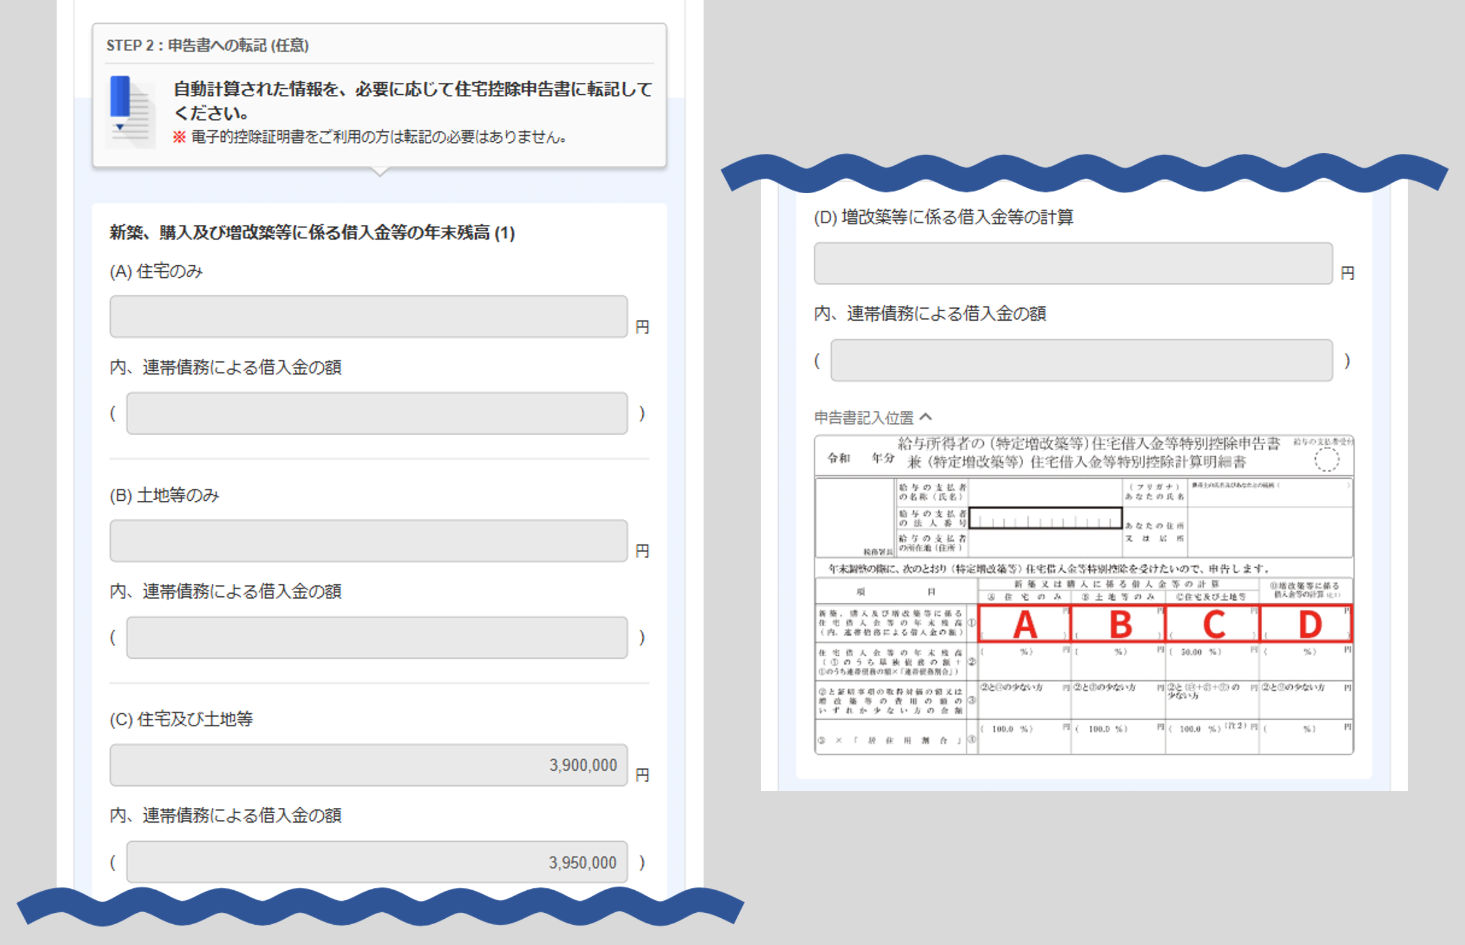Click the field showing 3,900,000
This screenshot has width=1465, height=945.
[368, 765]
